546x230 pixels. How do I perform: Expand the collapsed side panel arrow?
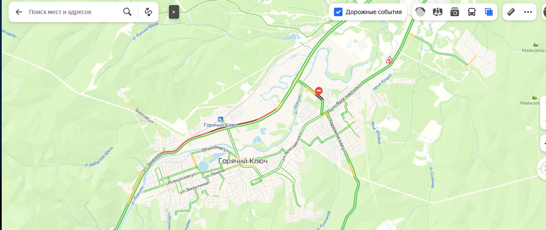pyautogui.click(x=174, y=12)
